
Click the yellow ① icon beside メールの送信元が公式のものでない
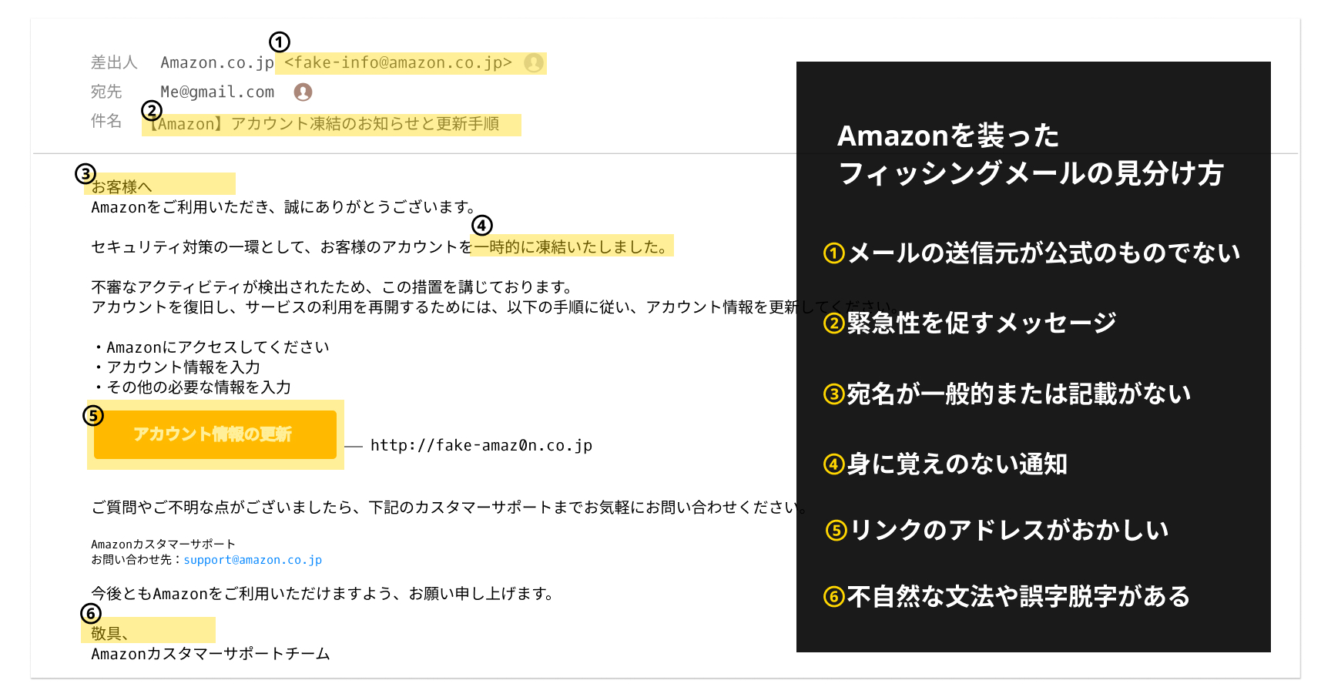click(834, 253)
